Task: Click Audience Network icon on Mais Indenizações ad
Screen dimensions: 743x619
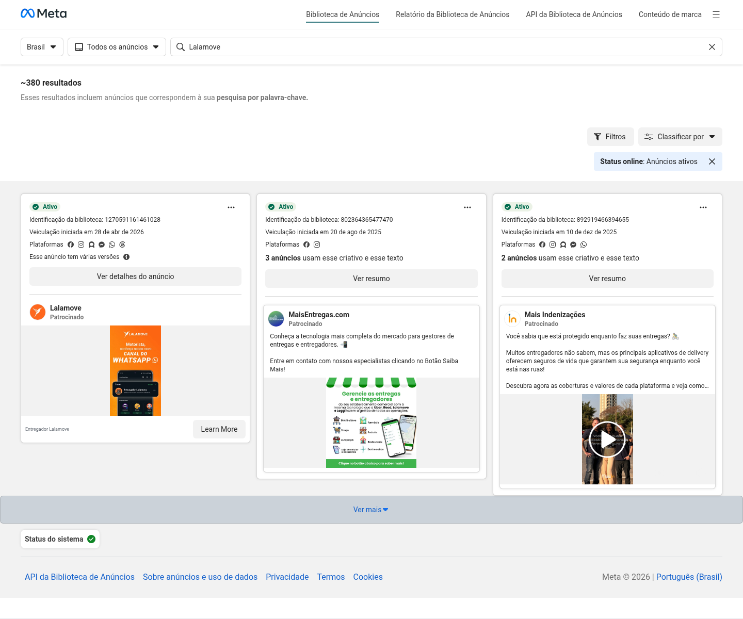Action: point(563,245)
